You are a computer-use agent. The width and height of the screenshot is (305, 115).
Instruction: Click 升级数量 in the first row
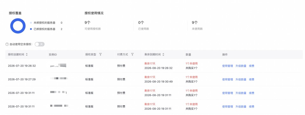(x=241, y=66)
